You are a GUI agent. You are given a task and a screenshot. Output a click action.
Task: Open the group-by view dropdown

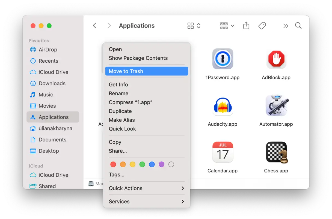coord(227,26)
